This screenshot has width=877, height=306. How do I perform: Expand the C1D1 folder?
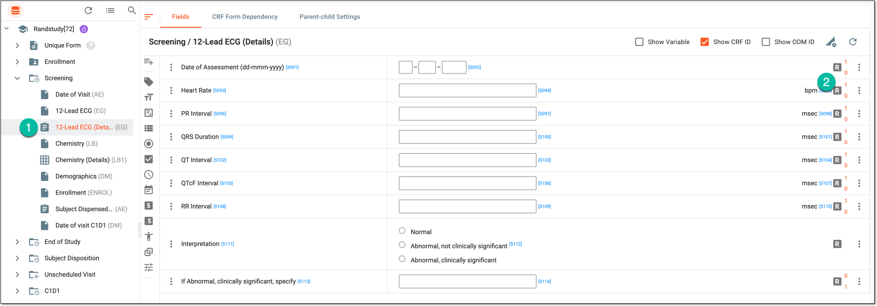17,291
